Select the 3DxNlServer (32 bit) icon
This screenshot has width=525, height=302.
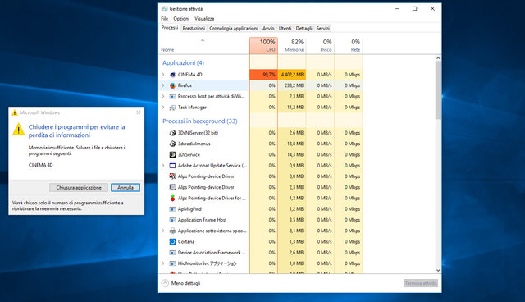[172, 133]
